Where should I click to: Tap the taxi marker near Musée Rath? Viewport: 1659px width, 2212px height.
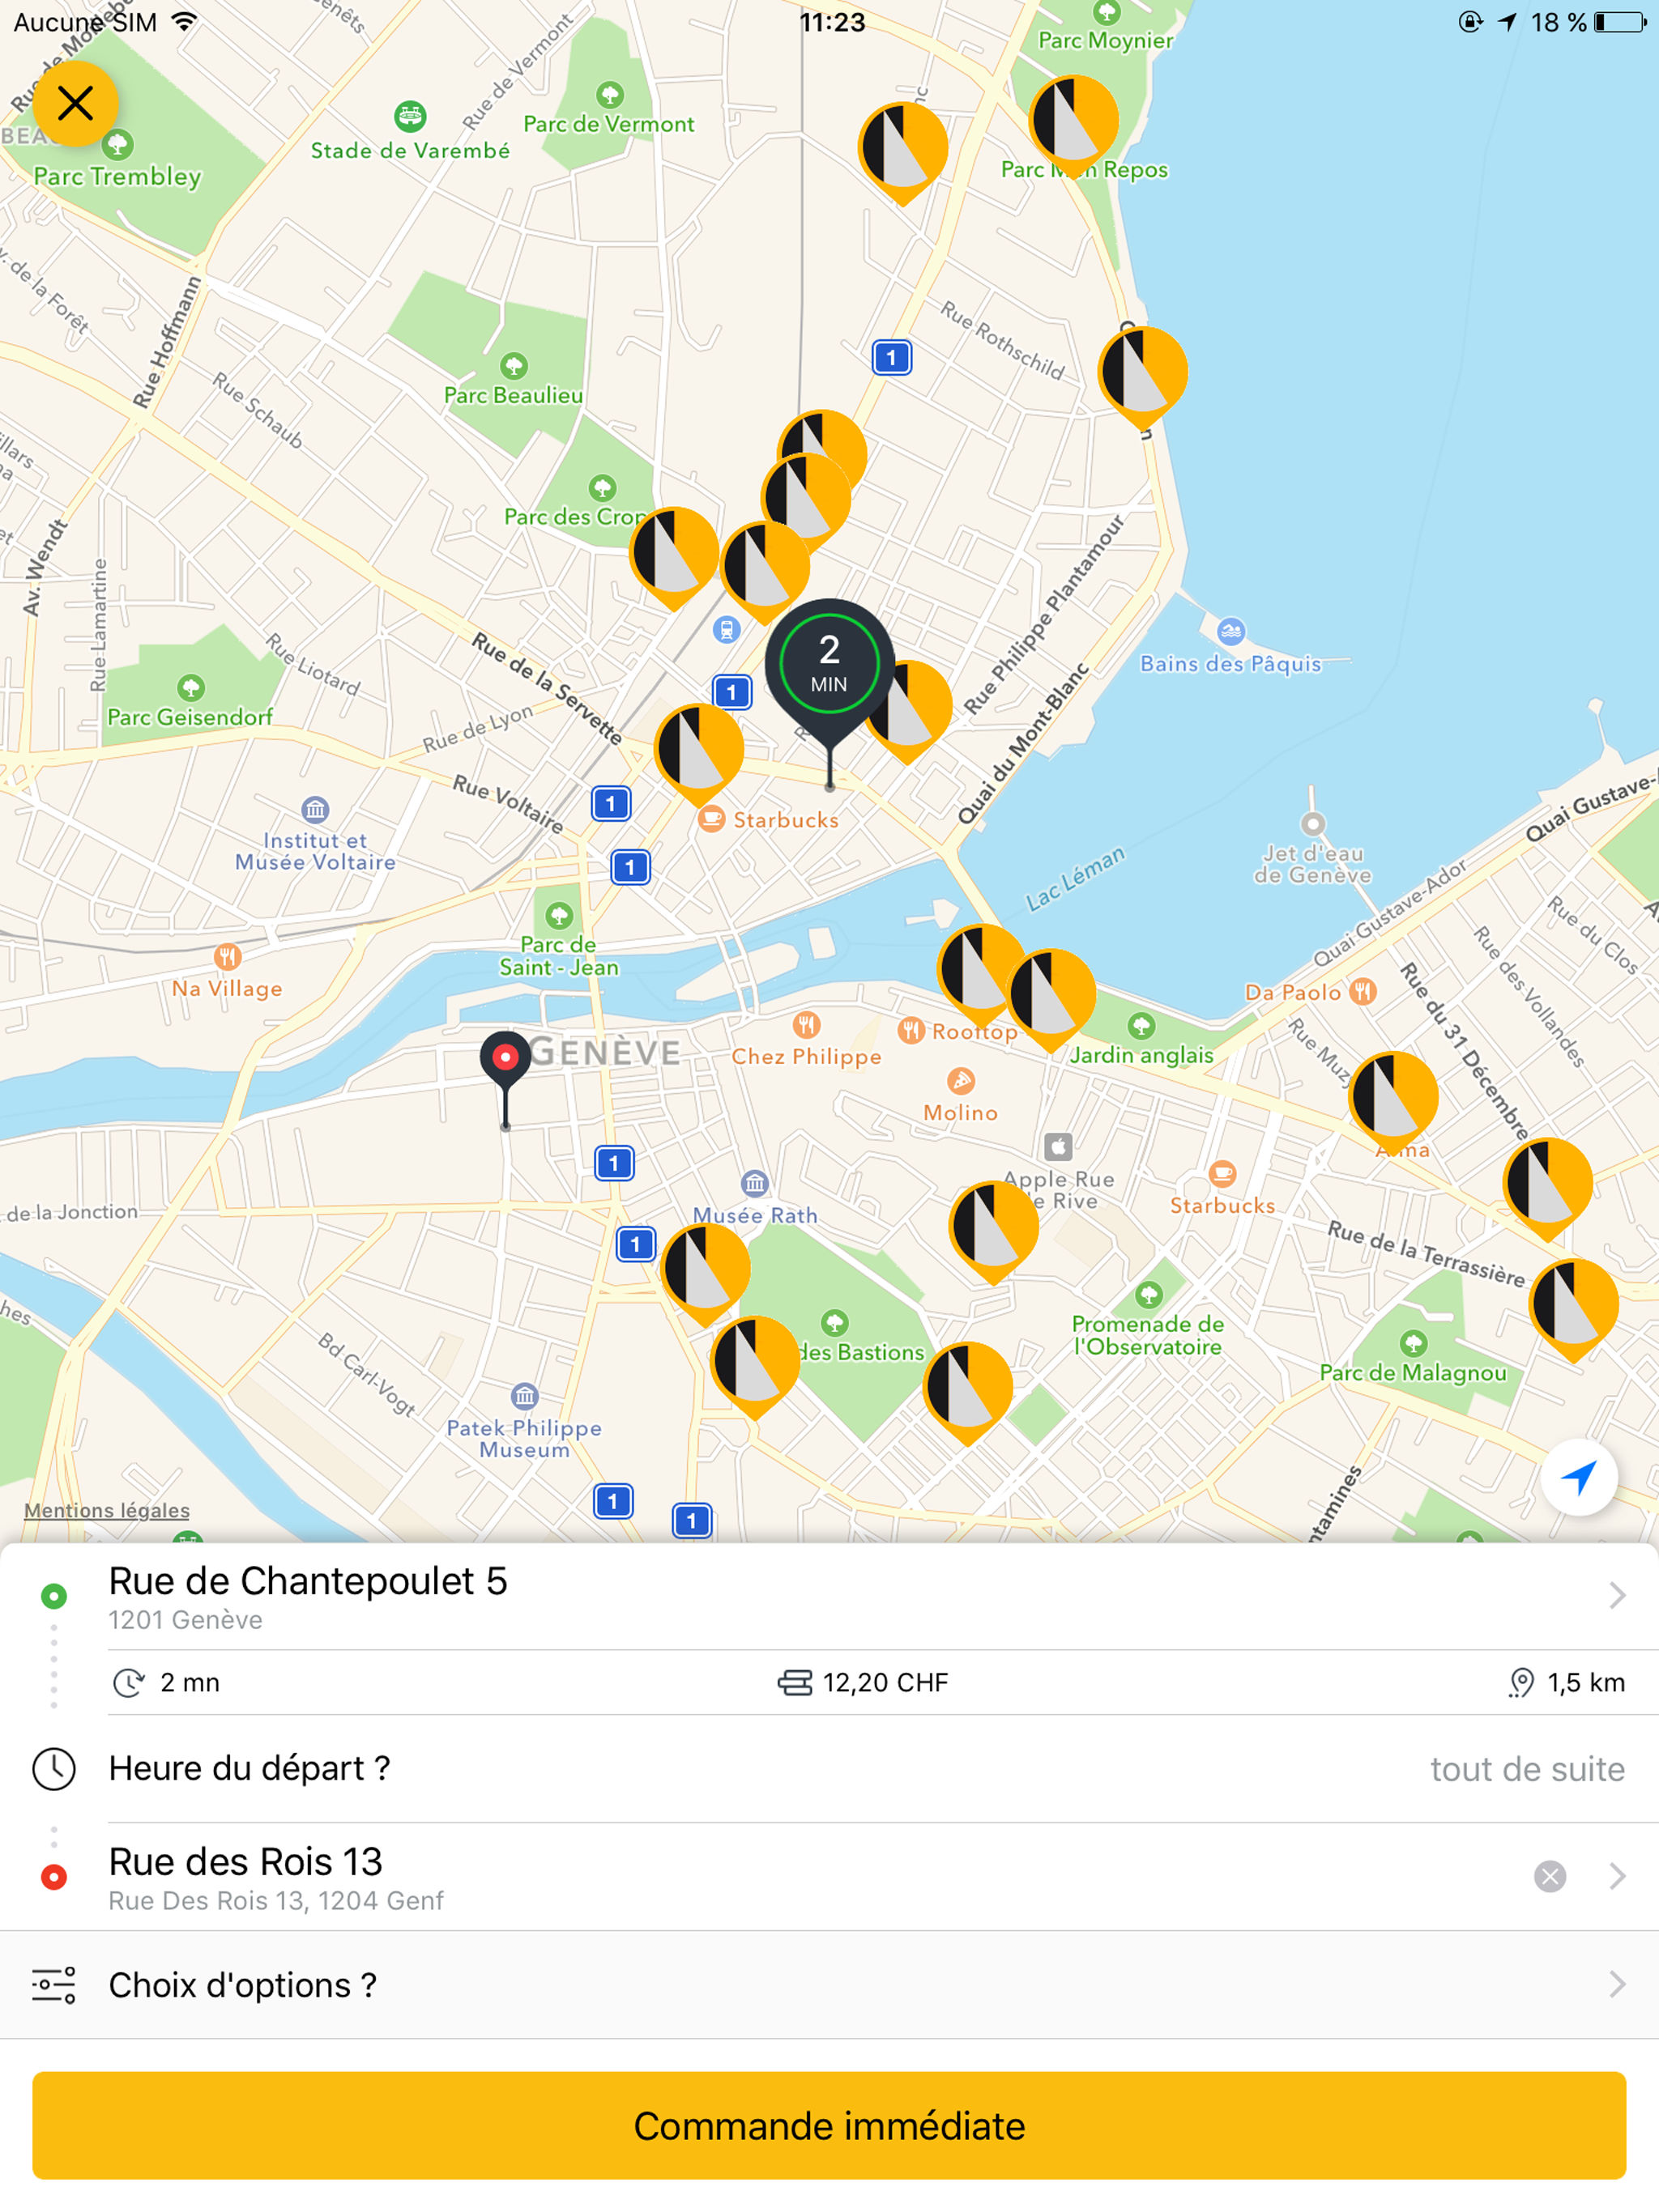click(x=706, y=1274)
